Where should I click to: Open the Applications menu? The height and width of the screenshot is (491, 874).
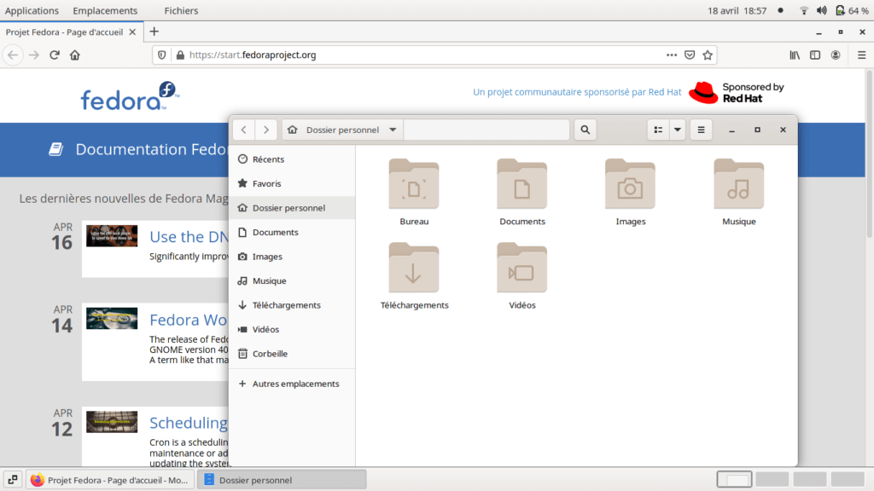pos(32,10)
